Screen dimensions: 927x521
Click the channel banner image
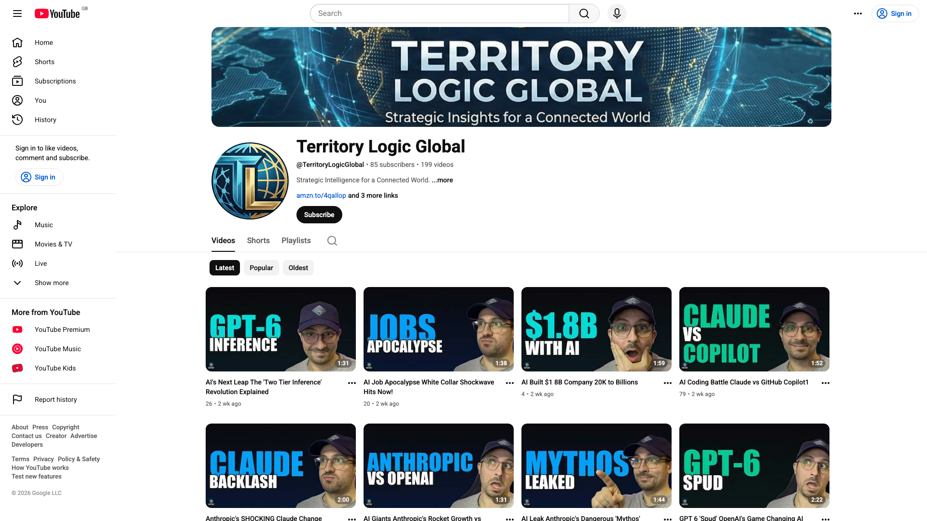pyautogui.click(x=521, y=77)
